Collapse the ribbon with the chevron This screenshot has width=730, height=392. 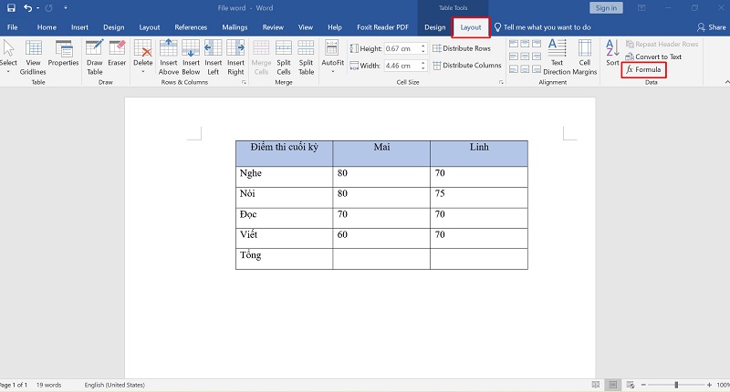point(726,82)
